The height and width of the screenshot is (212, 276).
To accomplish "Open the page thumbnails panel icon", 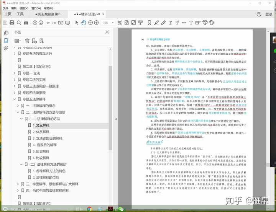I will coord(6,33).
